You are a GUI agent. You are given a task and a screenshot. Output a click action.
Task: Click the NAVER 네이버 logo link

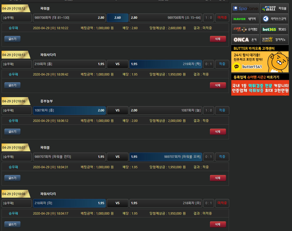click(x=245, y=19)
